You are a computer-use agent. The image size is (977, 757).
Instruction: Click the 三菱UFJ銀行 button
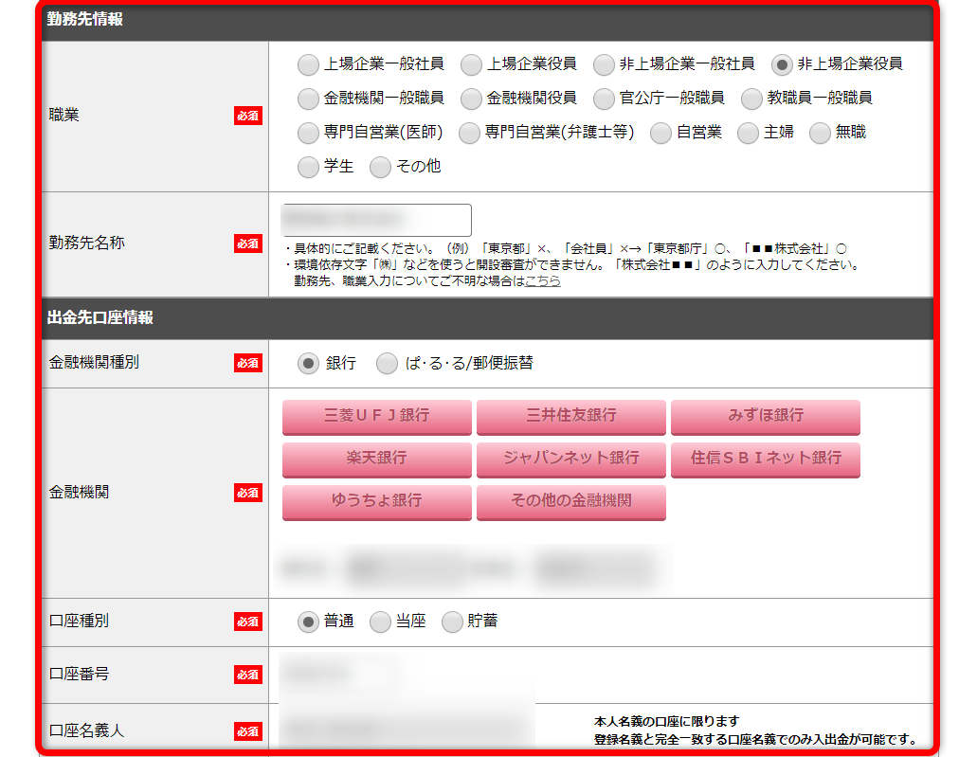[376, 416]
